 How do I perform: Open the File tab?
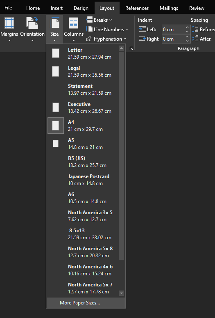[8, 8]
